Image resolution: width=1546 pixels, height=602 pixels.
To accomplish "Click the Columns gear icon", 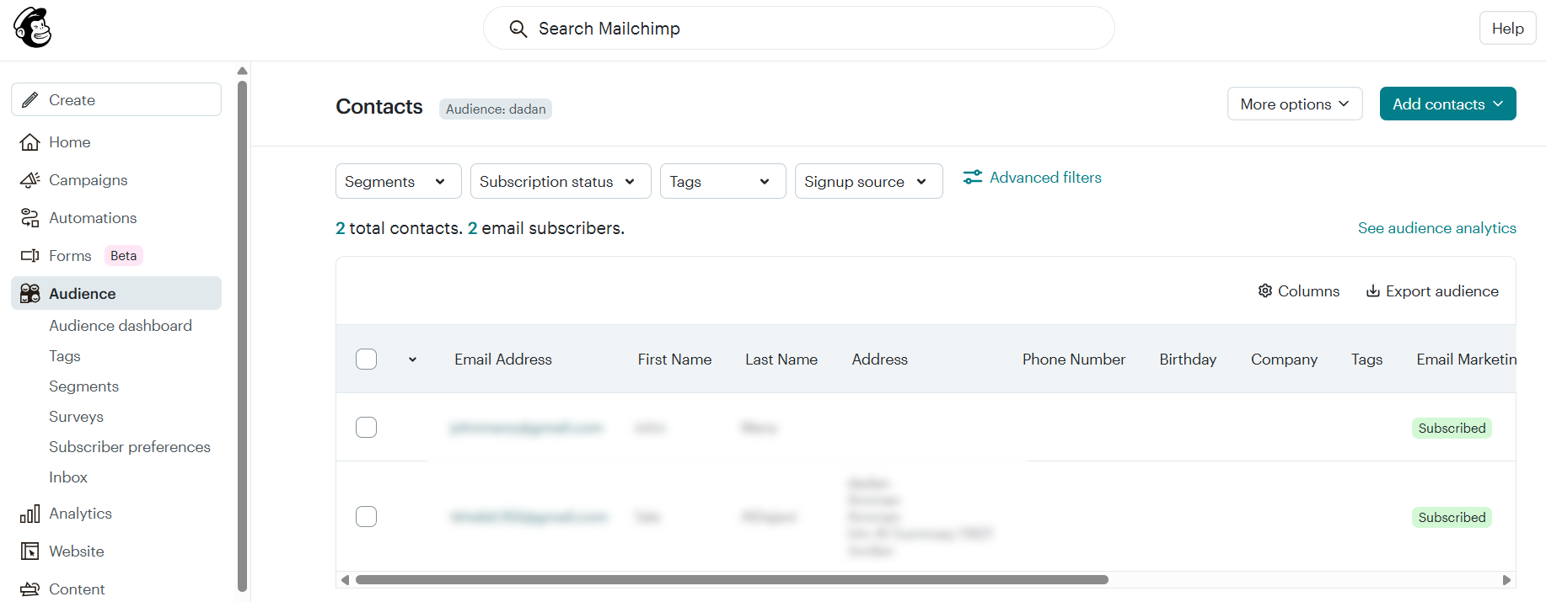I will pyautogui.click(x=1265, y=290).
